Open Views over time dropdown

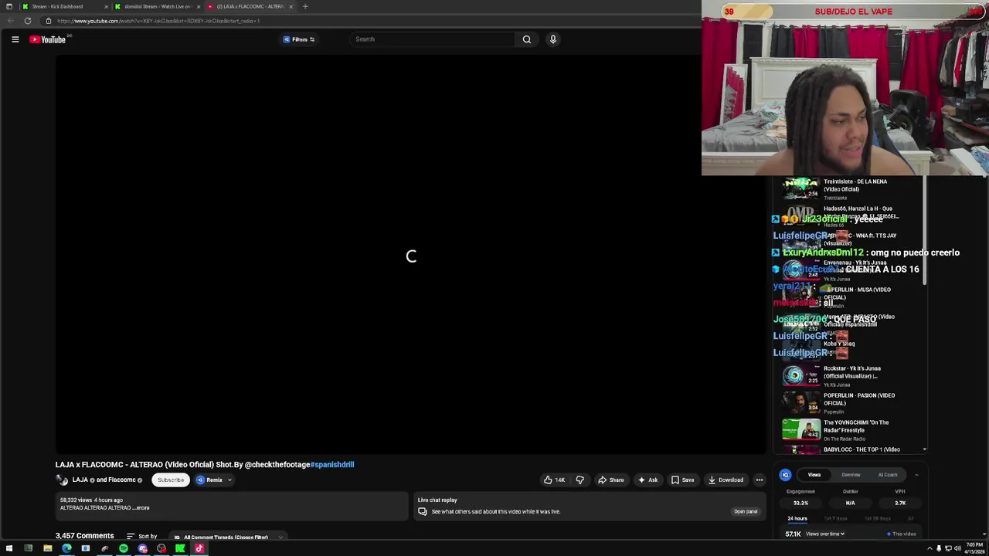(824, 534)
